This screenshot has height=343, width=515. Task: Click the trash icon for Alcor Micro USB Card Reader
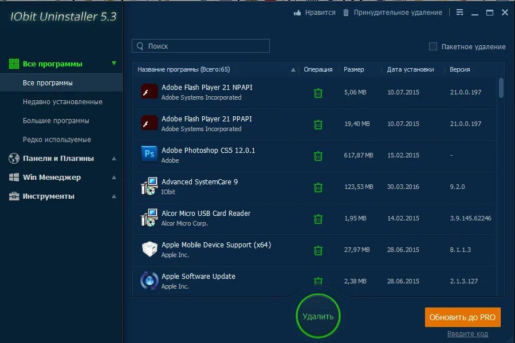(318, 219)
